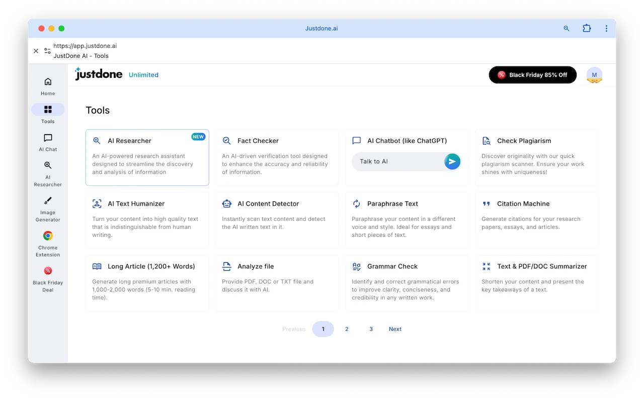Open the Image Generator brush icon
This screenshot has height=400, width=644.
click(48, 201)
